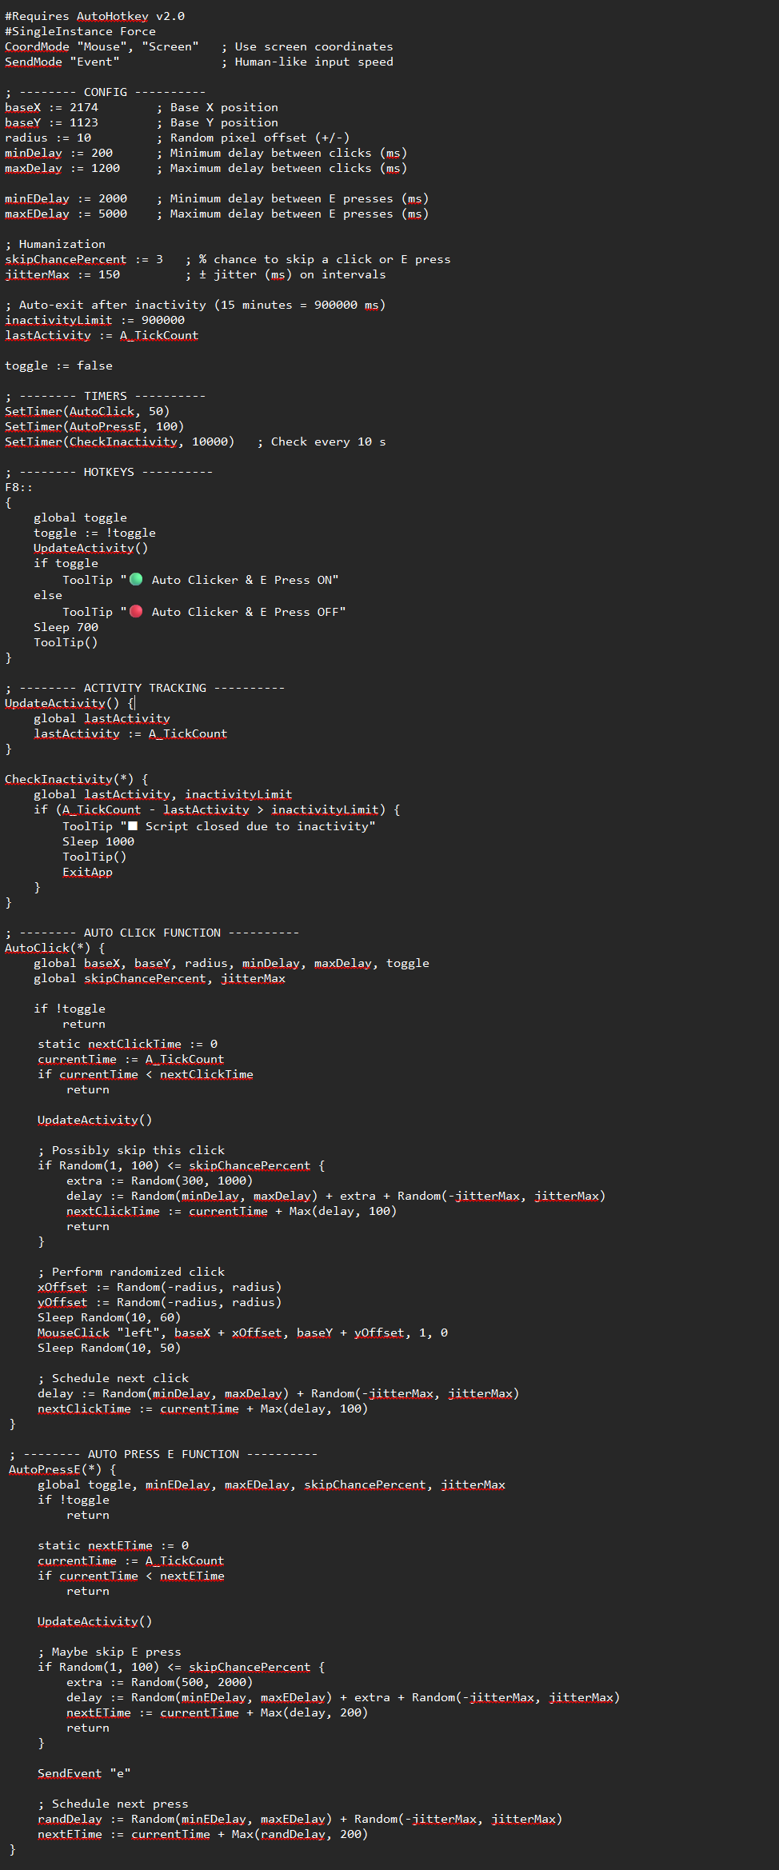The width and height of the screenshot is (779, 1870).
Task: Click the "AutoClick(*) {" function definition
Action: (55, 948)
